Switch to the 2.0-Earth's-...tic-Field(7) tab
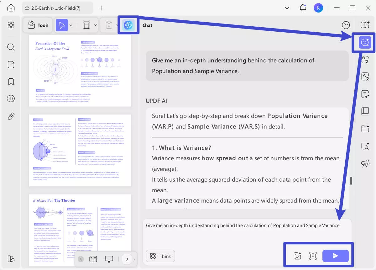This screenshot has height=270, width=376. click(x=57, y=8)
